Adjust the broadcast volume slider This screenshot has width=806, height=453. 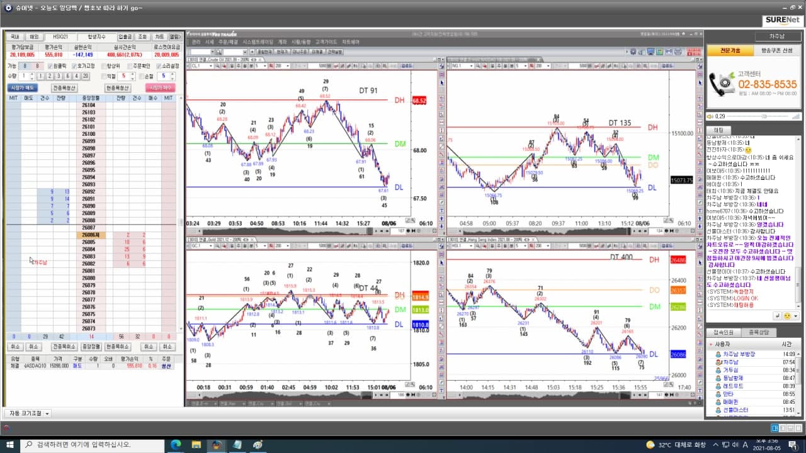click(764, 116)
